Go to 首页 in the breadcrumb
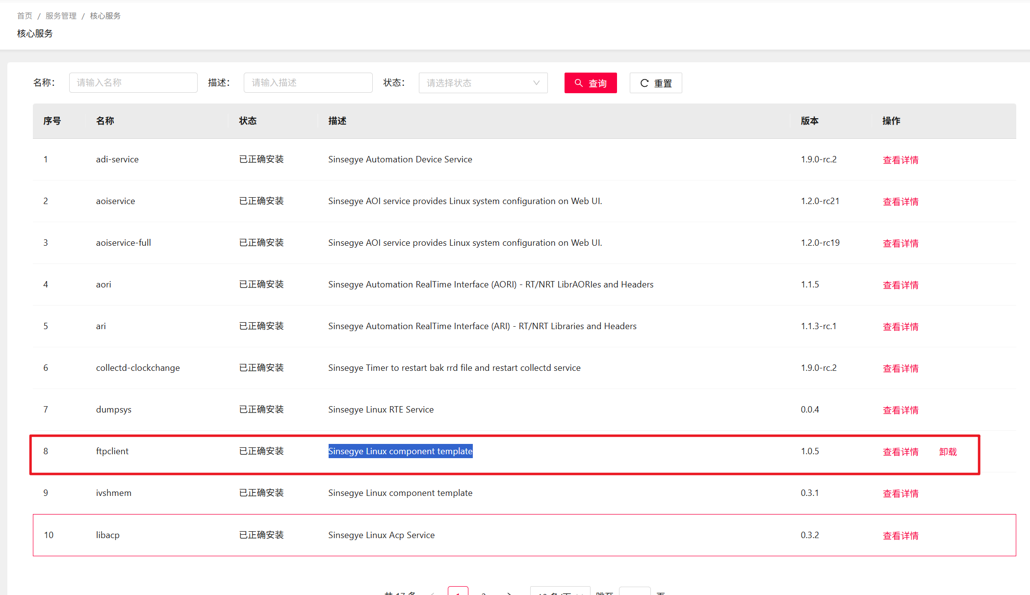The image size is (1030, 595). pyautogui.click(x=25, y=16)
